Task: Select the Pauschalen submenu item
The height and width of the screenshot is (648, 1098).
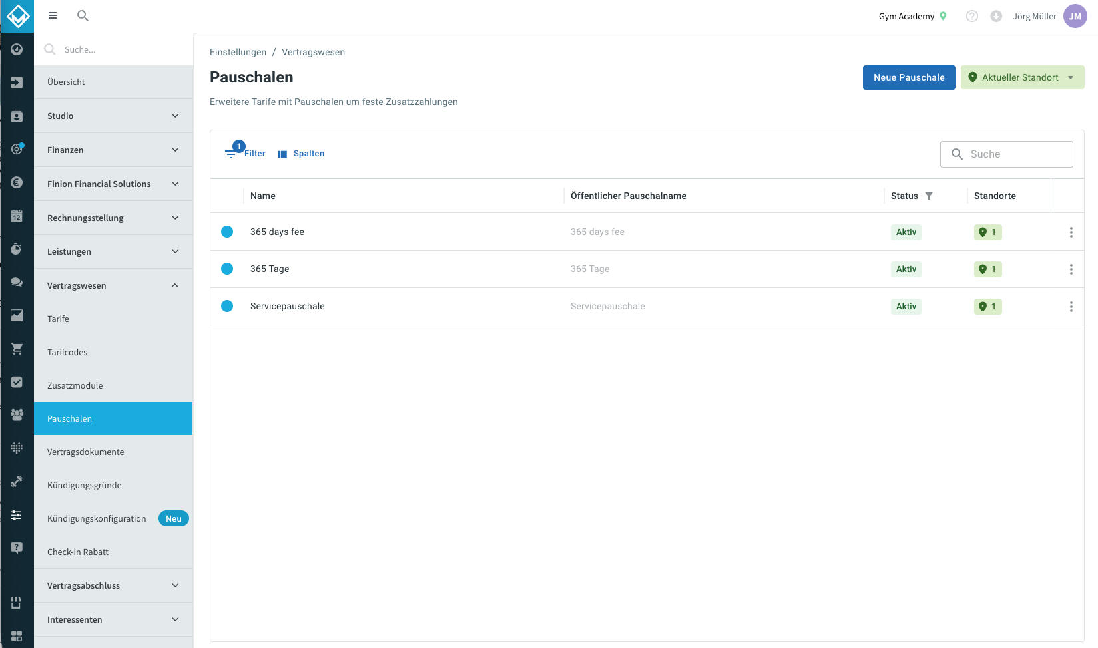Action: 113,418
